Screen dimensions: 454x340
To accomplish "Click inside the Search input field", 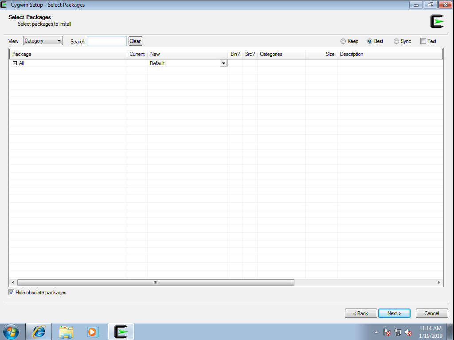I will (107, 41).
